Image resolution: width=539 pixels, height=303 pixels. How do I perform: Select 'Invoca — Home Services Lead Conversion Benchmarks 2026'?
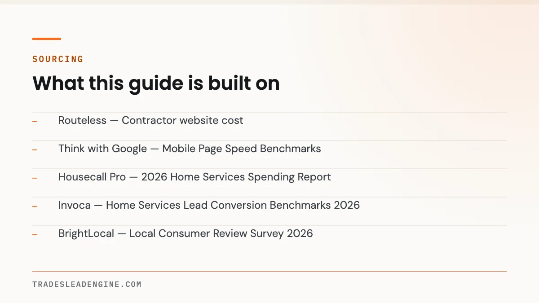(209, 205)
